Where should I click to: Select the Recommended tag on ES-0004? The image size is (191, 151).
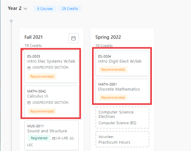coord(113,70)
